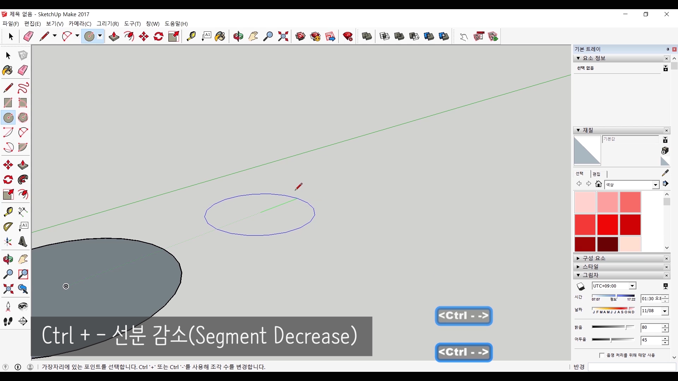
Task: Open the UTC+09:00 timezone dropdown
Action: [x=632, y=286]
